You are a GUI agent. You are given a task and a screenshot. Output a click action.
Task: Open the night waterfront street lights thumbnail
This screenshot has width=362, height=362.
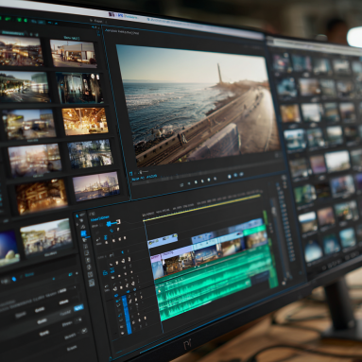click(x=25, y=87)
